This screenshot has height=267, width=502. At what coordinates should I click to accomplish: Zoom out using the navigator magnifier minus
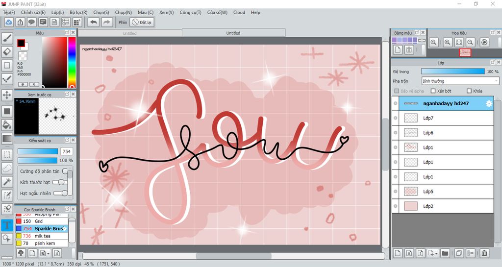470,42
